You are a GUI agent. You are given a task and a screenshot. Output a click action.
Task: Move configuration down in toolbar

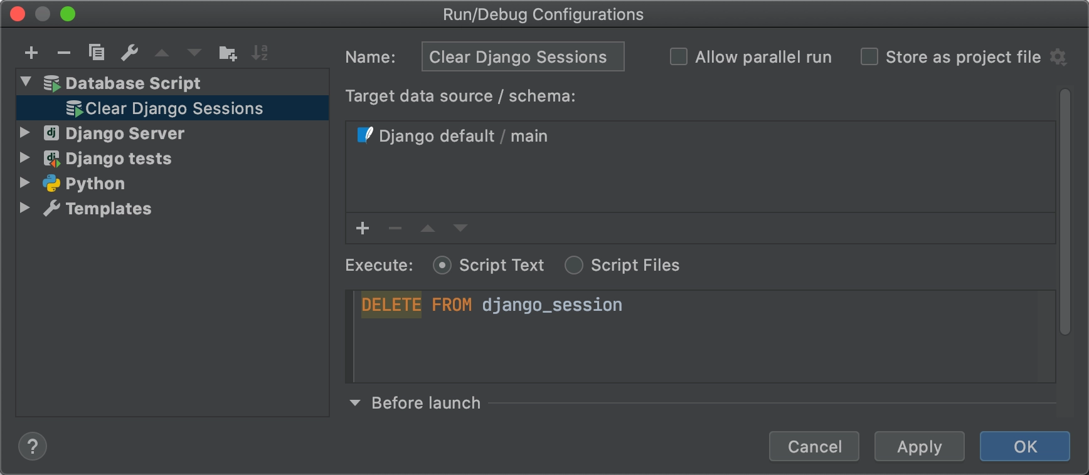pos(194,53)
